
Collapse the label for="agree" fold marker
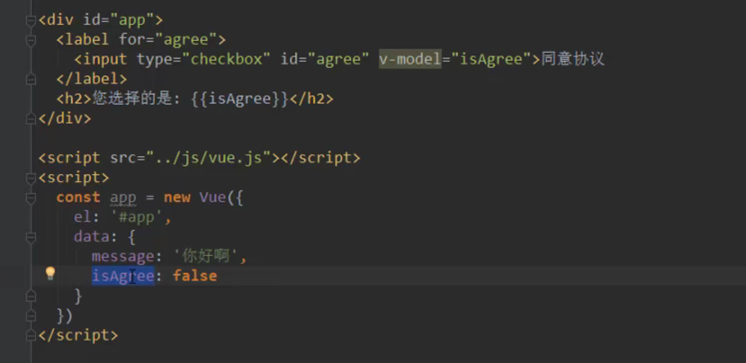(x=31, y=40)
